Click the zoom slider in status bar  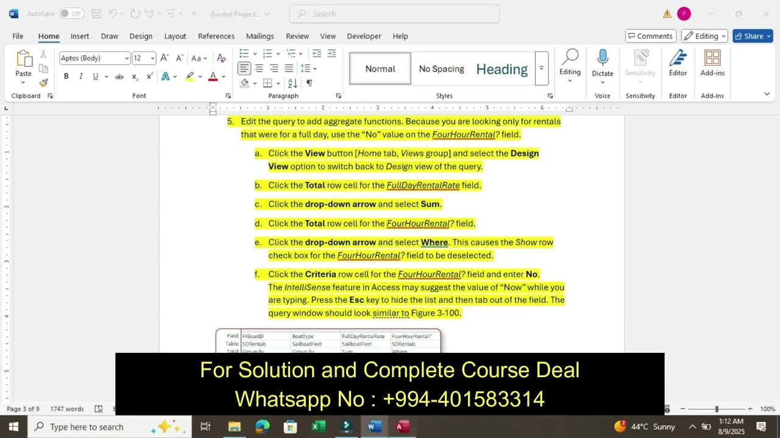point(717,409)
